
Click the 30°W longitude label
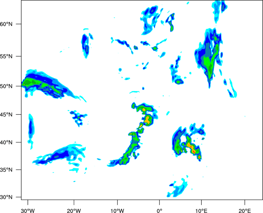click(x=28, y=211)
